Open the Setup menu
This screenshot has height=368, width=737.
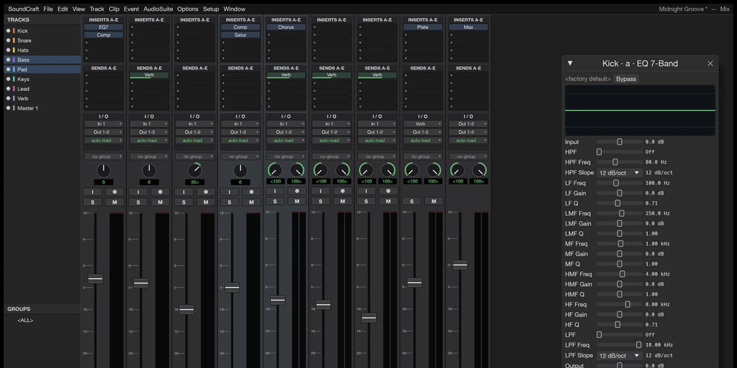[211, 9]
